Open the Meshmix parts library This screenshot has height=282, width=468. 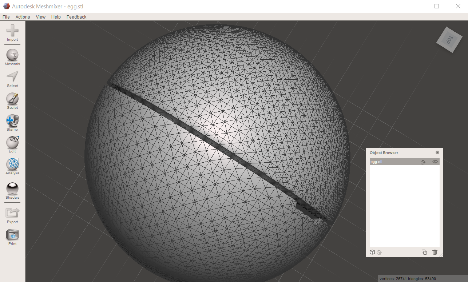[12, 56]
